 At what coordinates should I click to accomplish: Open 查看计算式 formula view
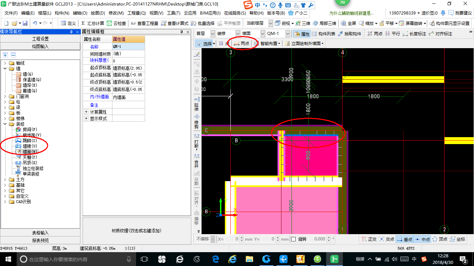point(175,23)
